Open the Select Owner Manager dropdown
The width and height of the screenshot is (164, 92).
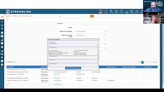click(90, 31)
